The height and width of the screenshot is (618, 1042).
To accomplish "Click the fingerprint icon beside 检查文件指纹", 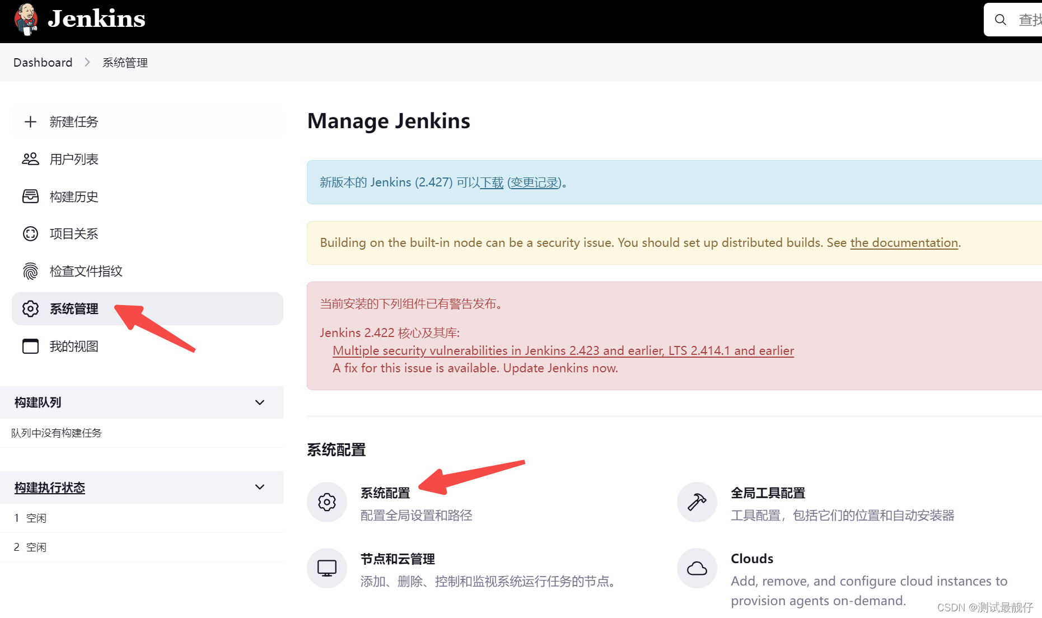I will click(30, 271).
